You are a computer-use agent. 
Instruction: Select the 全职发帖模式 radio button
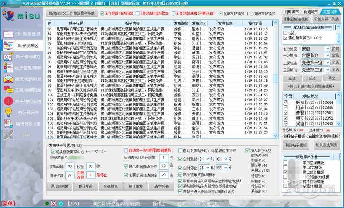pyautogui.click(x=221, y=14)
